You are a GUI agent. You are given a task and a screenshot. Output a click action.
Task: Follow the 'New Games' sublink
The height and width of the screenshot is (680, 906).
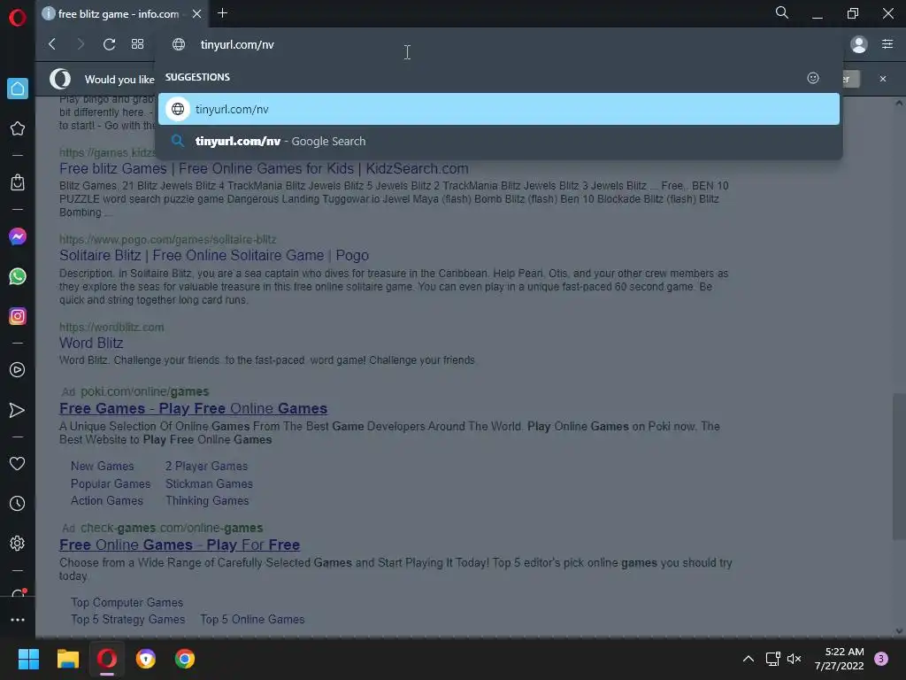[103, 466]
